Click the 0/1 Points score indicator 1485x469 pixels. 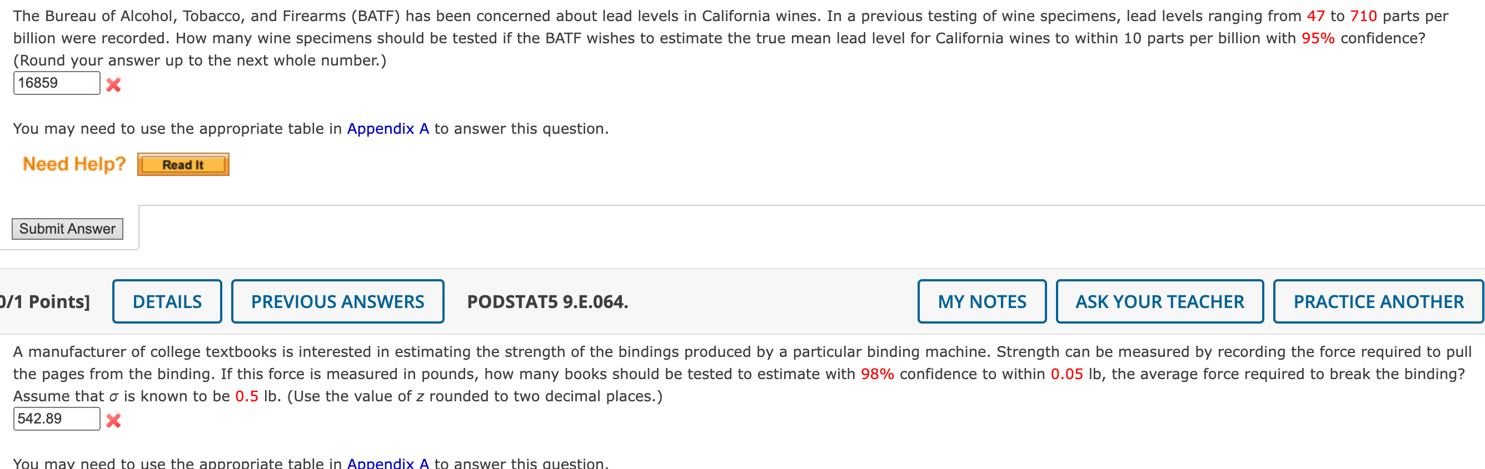click(x=43, y=301)
